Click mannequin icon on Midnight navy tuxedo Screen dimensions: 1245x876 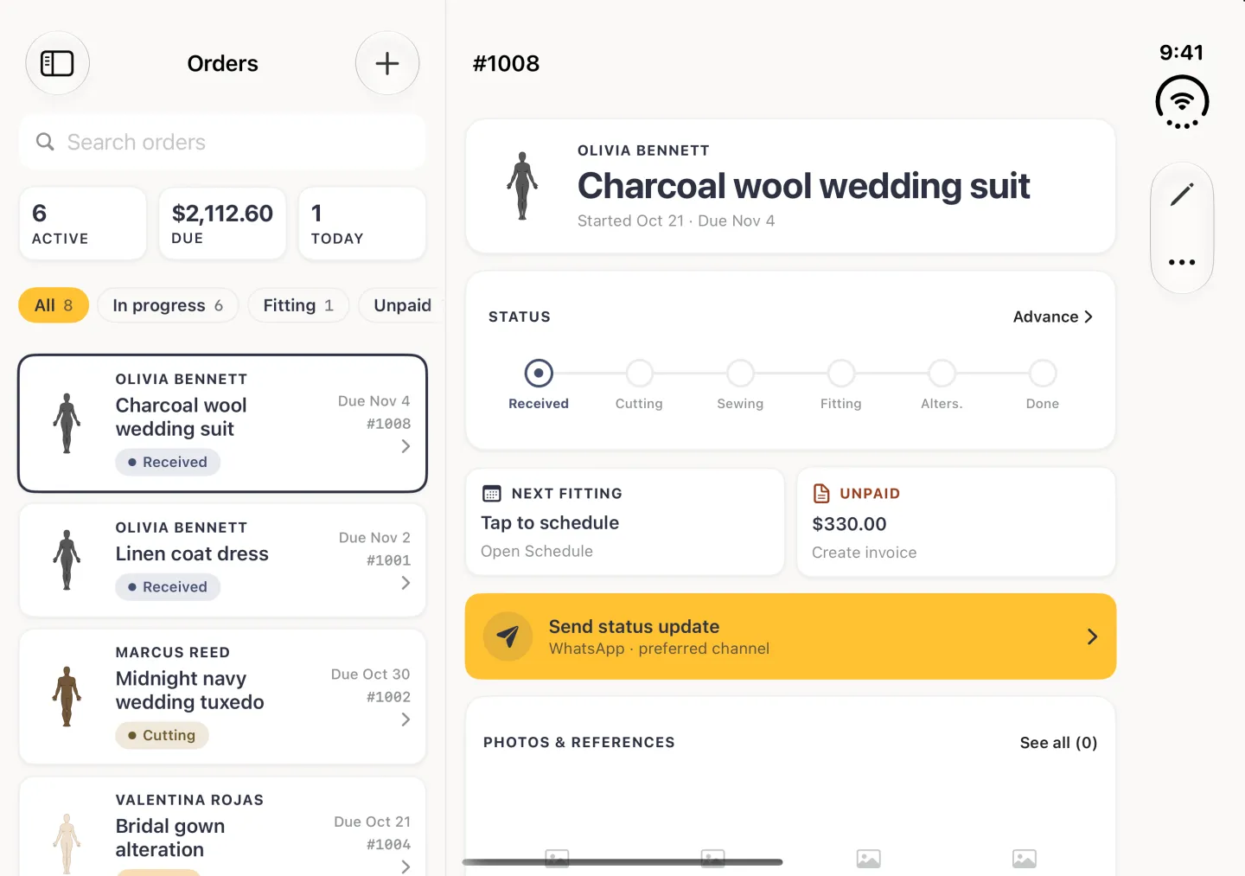tap(67, 696)
